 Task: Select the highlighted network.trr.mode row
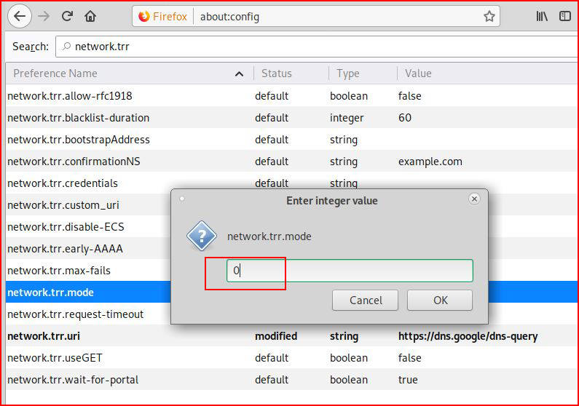[89, 292]
